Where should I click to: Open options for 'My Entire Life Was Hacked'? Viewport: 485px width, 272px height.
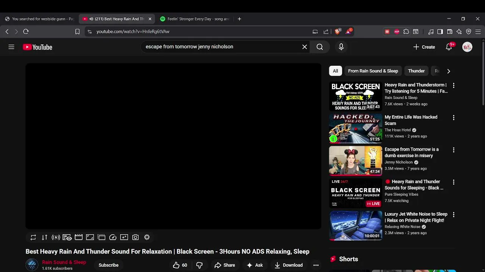coord(454,118)
